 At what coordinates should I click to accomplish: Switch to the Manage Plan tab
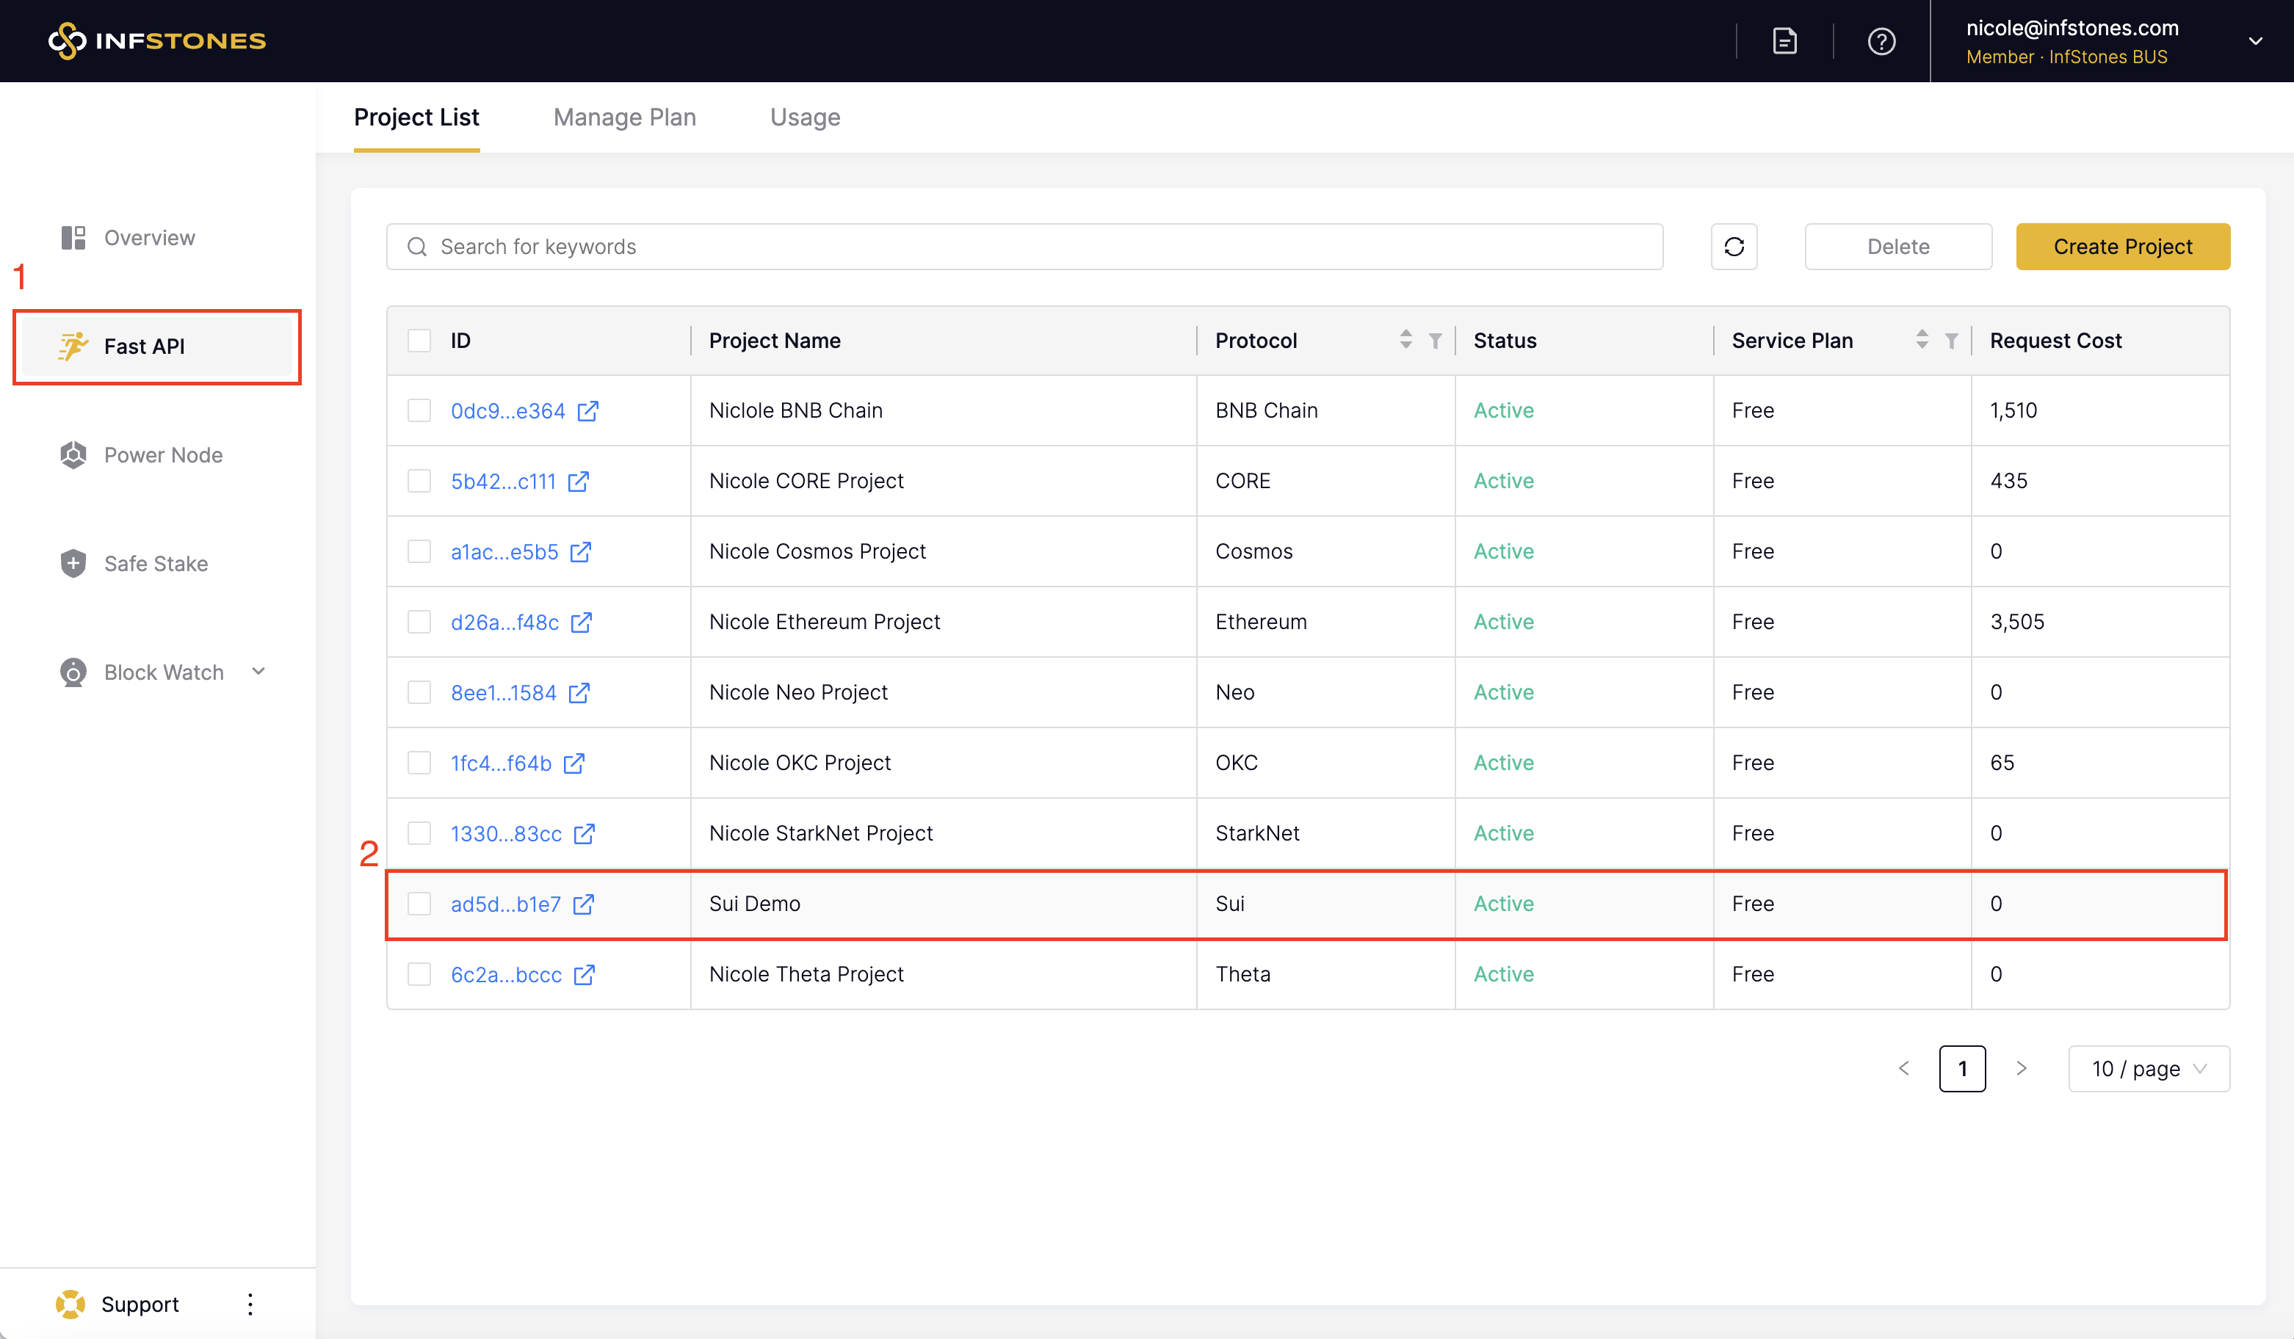[624, 117]
